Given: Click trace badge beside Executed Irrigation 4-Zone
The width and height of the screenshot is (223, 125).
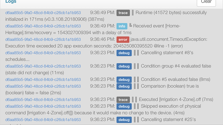Looking at the screenshot, I should coord(123,100).
